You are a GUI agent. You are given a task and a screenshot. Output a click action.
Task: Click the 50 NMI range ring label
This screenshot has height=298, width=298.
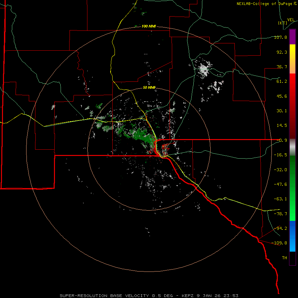pyautogui.click(x=149, y=87)
